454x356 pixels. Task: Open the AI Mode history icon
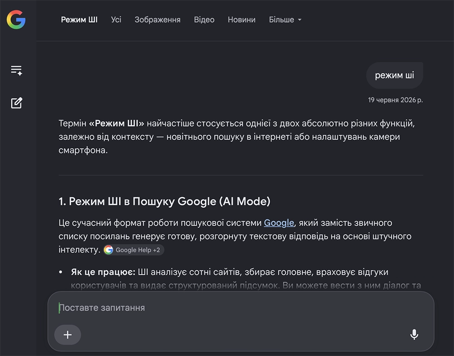[16, 70]
